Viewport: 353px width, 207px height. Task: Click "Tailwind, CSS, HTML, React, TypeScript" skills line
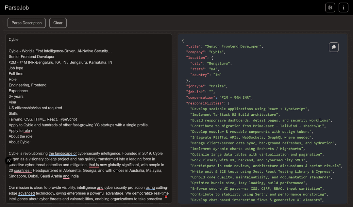43,119
